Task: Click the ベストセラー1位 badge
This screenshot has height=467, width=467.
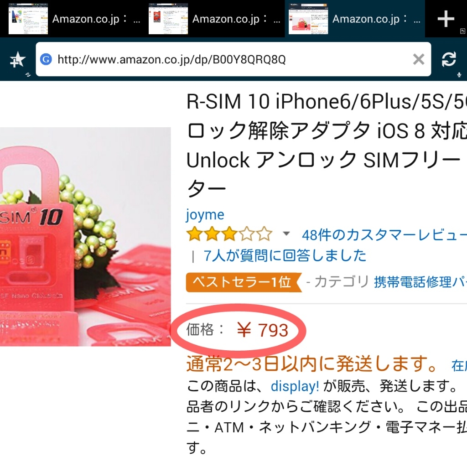Action: tap(244, 282)
